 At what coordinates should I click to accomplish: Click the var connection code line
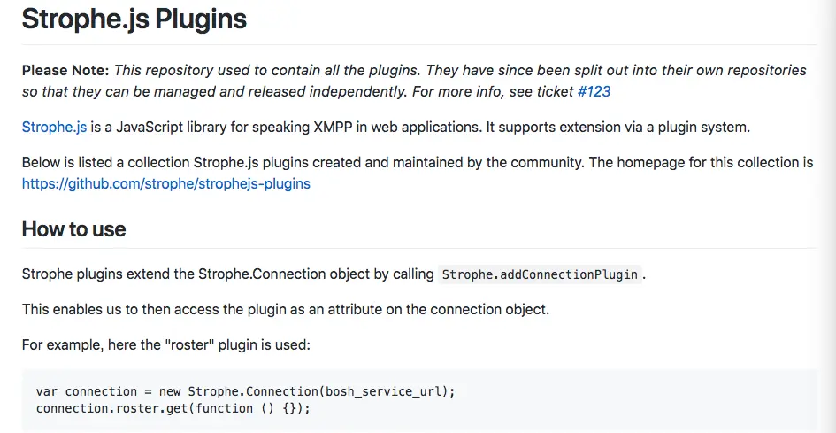245,391
